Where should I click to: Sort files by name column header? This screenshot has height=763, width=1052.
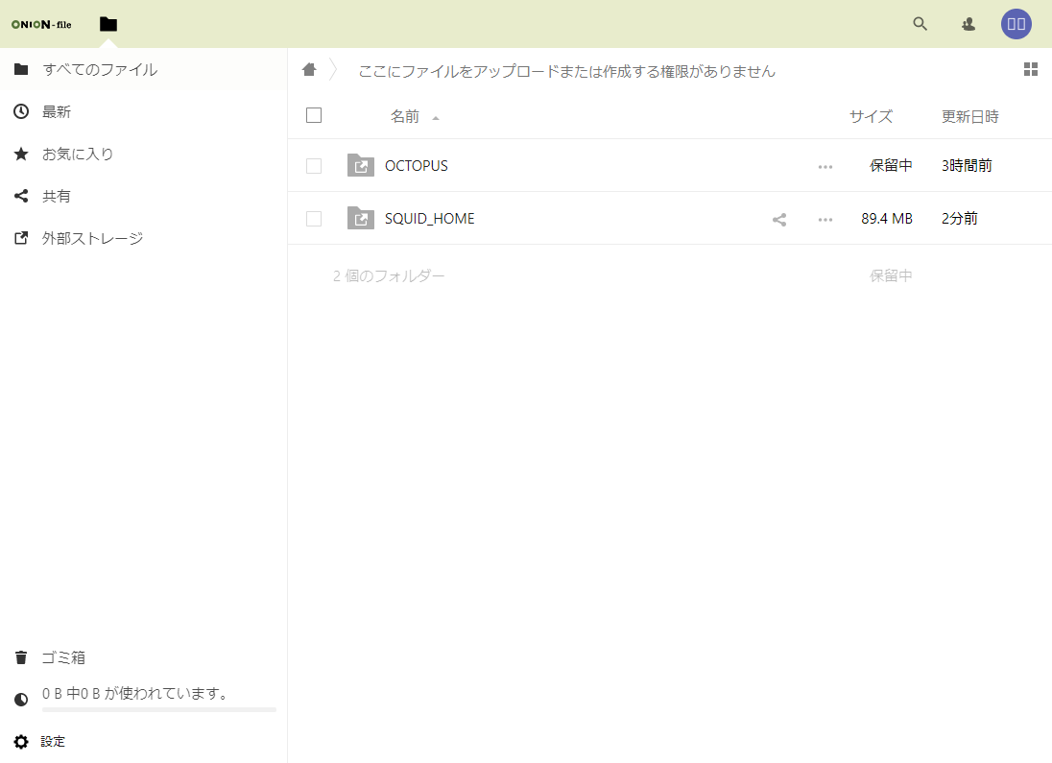pyautogui.click(x=405, y=117)
